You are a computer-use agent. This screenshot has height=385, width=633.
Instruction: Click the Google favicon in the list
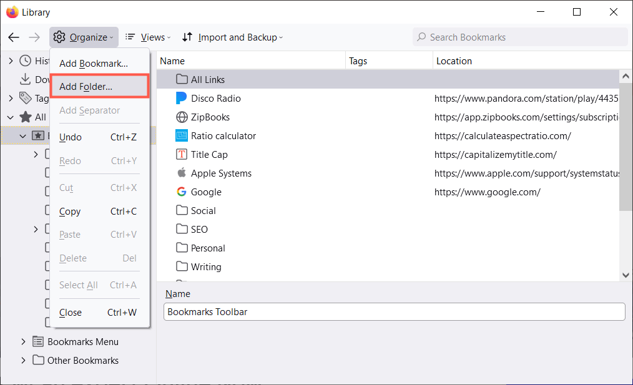pos(182,192)
